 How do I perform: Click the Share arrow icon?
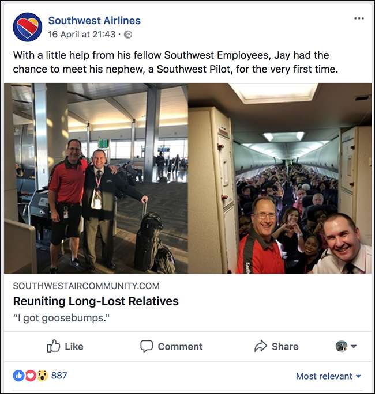coord(261,346)
